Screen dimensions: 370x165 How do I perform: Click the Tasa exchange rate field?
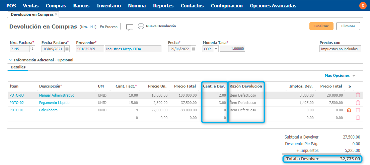232,49
